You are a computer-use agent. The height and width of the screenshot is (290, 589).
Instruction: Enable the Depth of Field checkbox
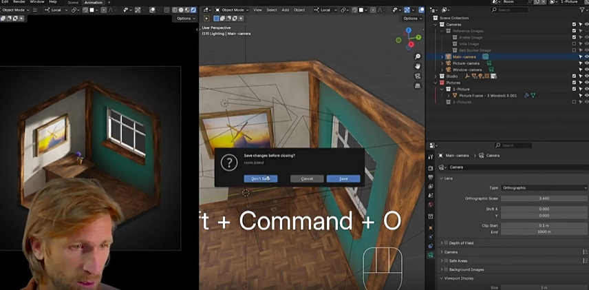point(447,243)
